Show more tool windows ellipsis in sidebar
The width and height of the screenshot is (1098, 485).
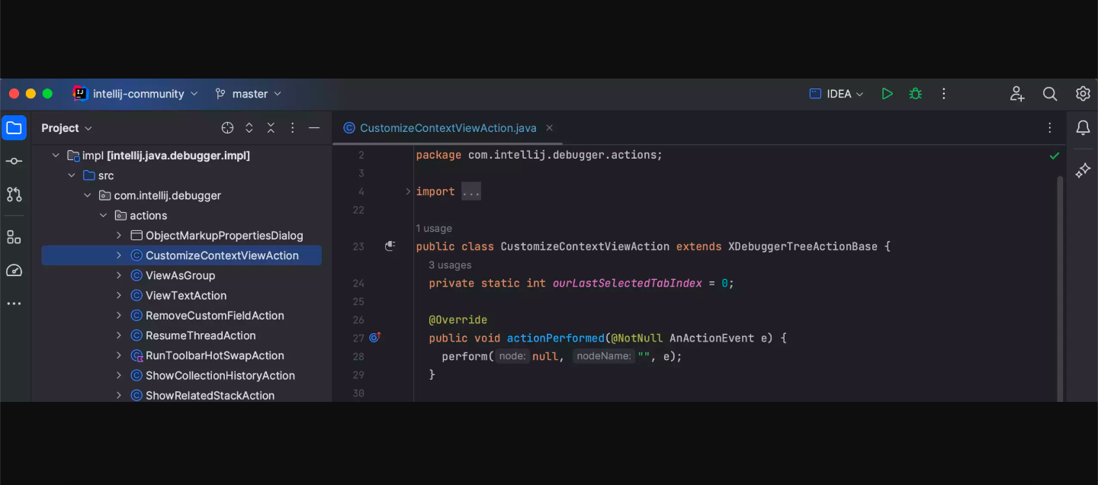pos(14,304)
